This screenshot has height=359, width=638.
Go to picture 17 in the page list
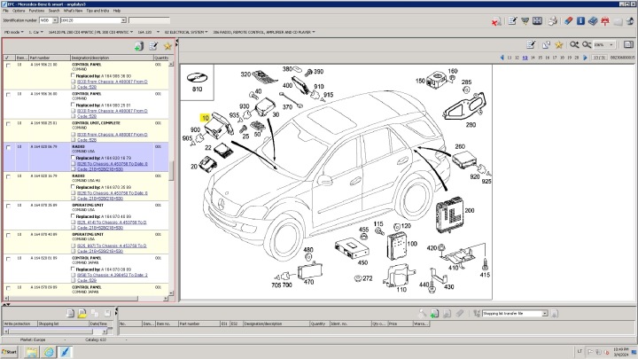coord(555,58)
